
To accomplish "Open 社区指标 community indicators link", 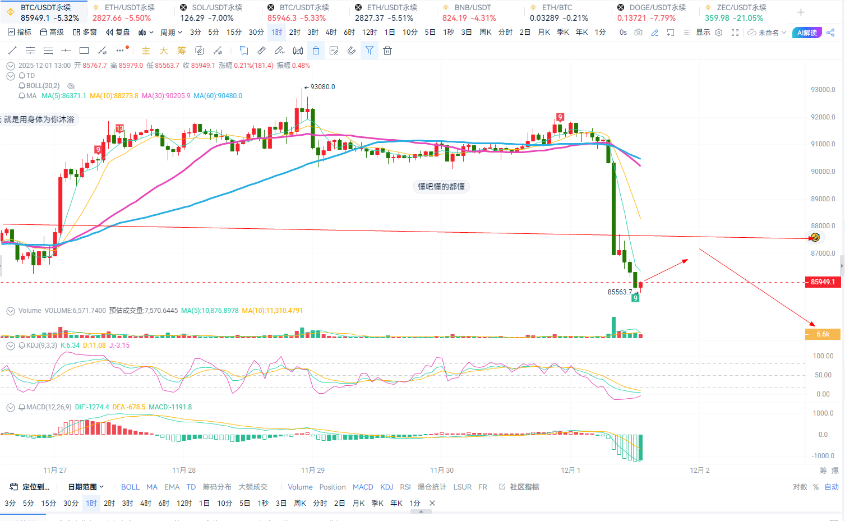I will tap(524, 487).
